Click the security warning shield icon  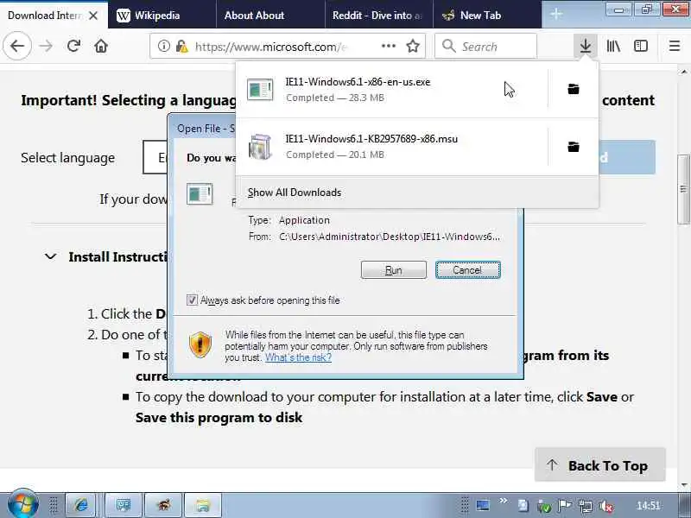pos(200,344)
